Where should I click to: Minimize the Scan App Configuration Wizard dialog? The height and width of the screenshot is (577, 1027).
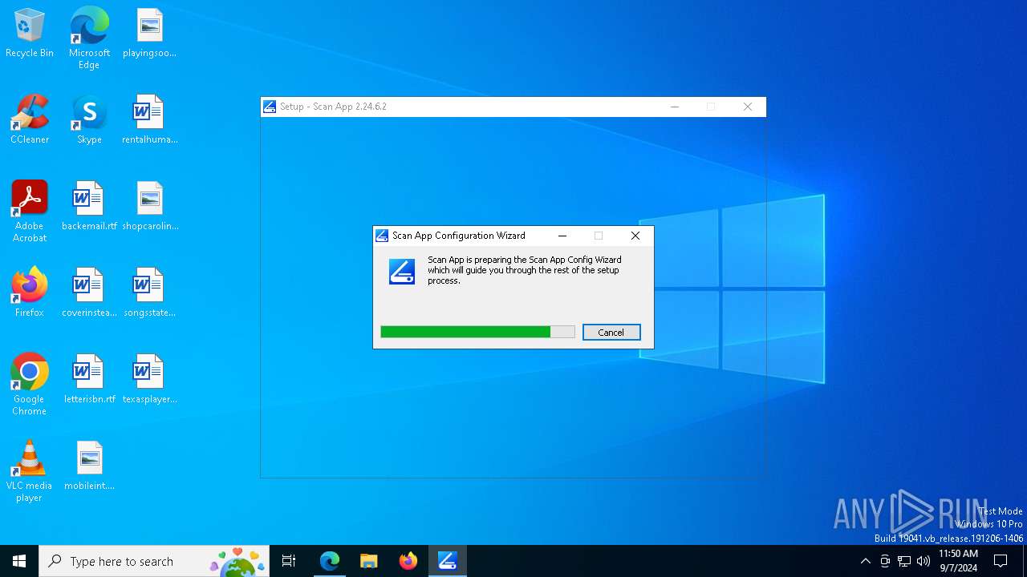click(x=562, y=236)
